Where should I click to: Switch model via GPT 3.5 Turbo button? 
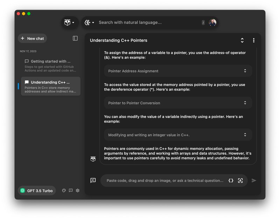[x=37, y=190]
